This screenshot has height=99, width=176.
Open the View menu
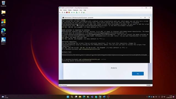[x=81, y=10]
